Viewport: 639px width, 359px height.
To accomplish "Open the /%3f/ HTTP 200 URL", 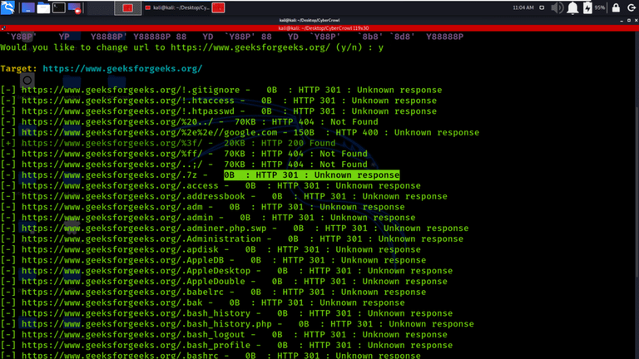I will pos(111,143).
